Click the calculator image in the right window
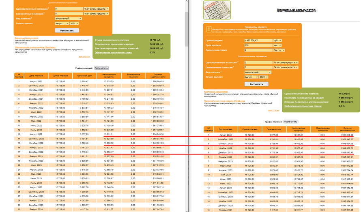Image resolution: width=361 pixels, height=212 pixels. pyautogui.click(x=217, y=10)
